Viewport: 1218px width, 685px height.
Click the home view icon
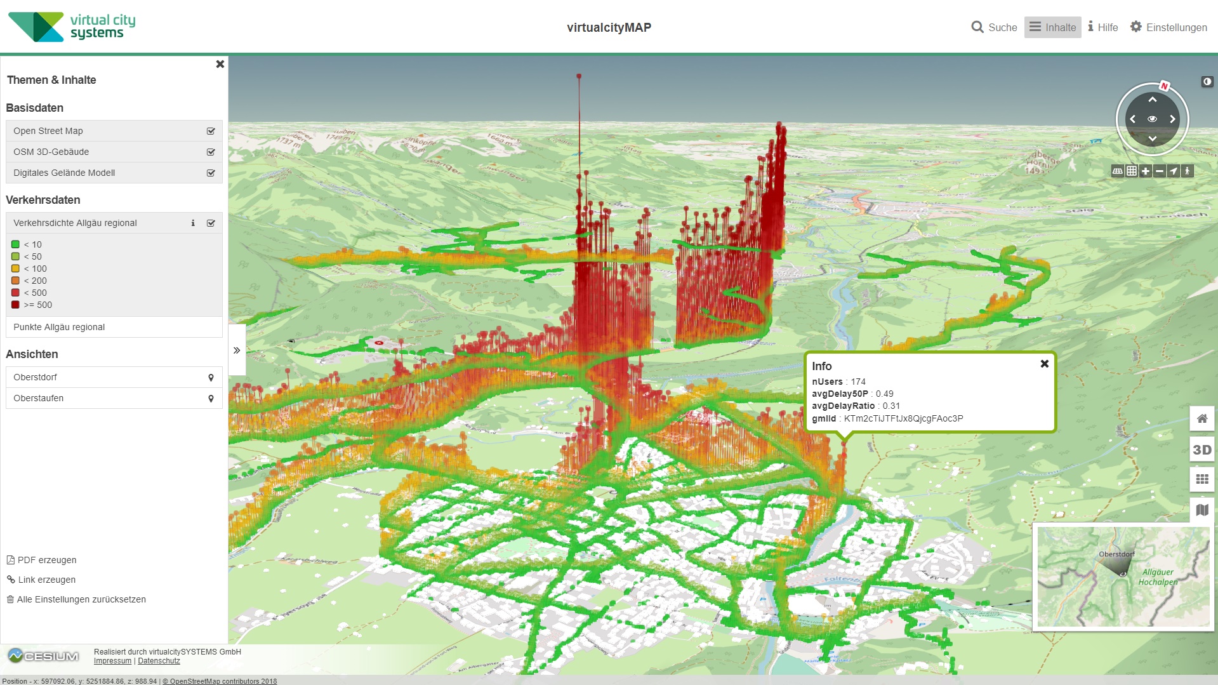[1201, 419]
